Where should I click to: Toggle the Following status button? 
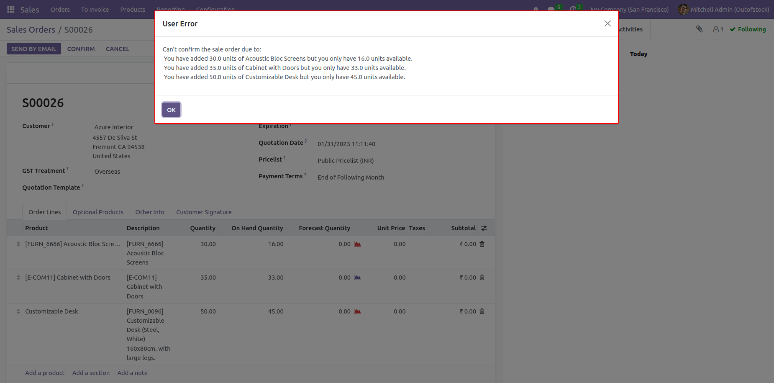(748, 29)
